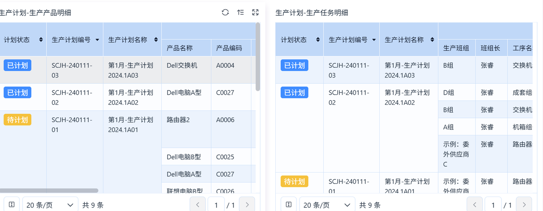
Task: Click vertical scrollbar of 生产产品明细 table
Action: (258, 57)
